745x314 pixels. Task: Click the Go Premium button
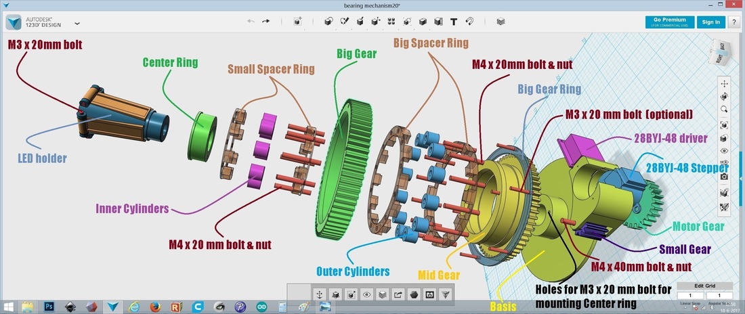[670, 22]
